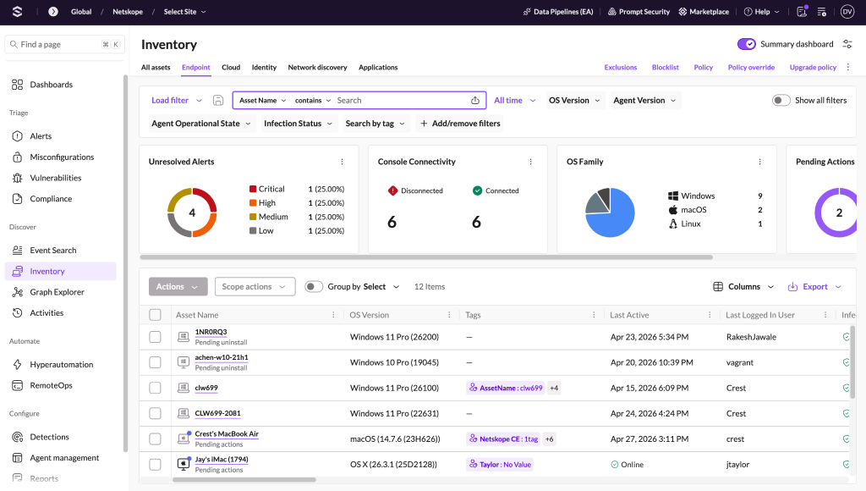Viewport: 866px width, 491px height.
Task: Open the Exclusions link
Action: [620, 68]
